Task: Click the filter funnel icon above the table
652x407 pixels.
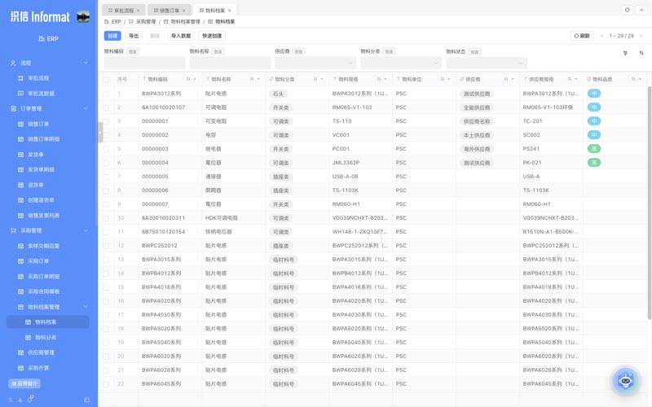Action: (x=625, y=53)
